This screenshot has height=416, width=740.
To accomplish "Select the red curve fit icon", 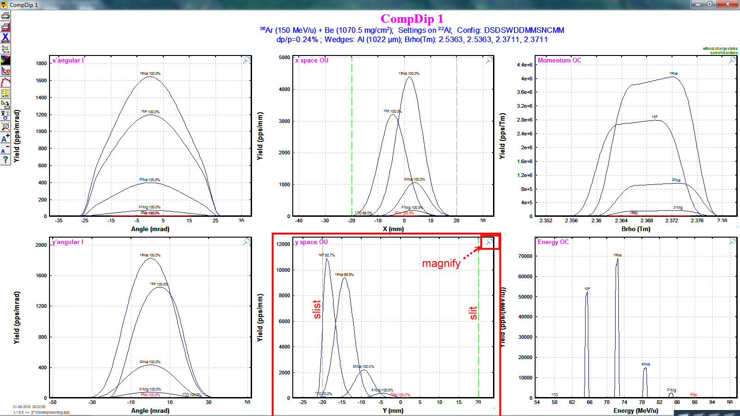I will coord(5,82).
